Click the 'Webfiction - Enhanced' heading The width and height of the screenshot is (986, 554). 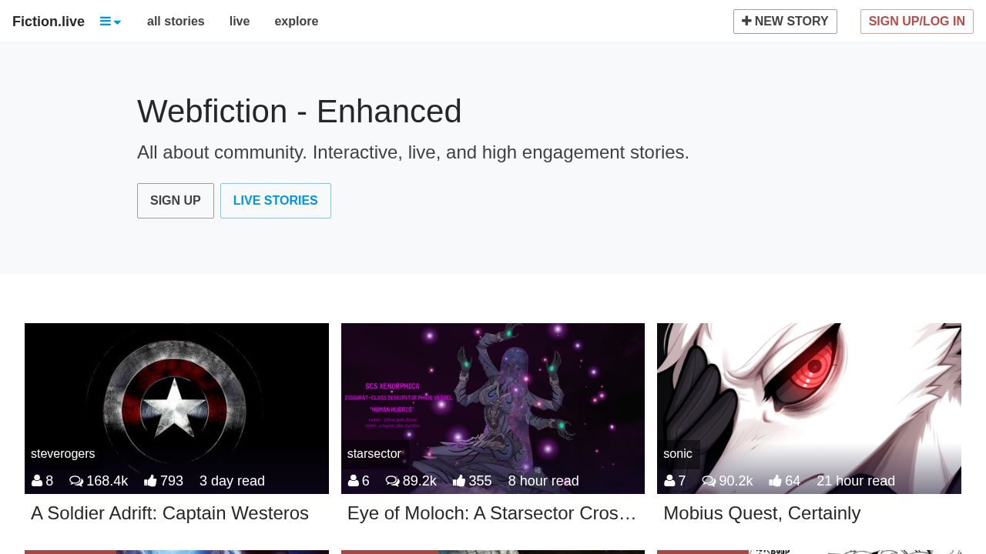300,112
